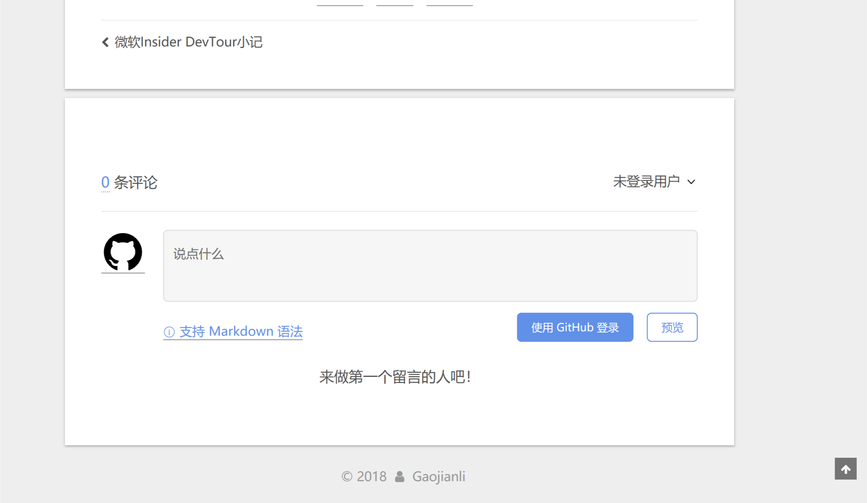Click the left chevron beside previous post title
Viewport: 867px width, 503px height.
point(105,42)
